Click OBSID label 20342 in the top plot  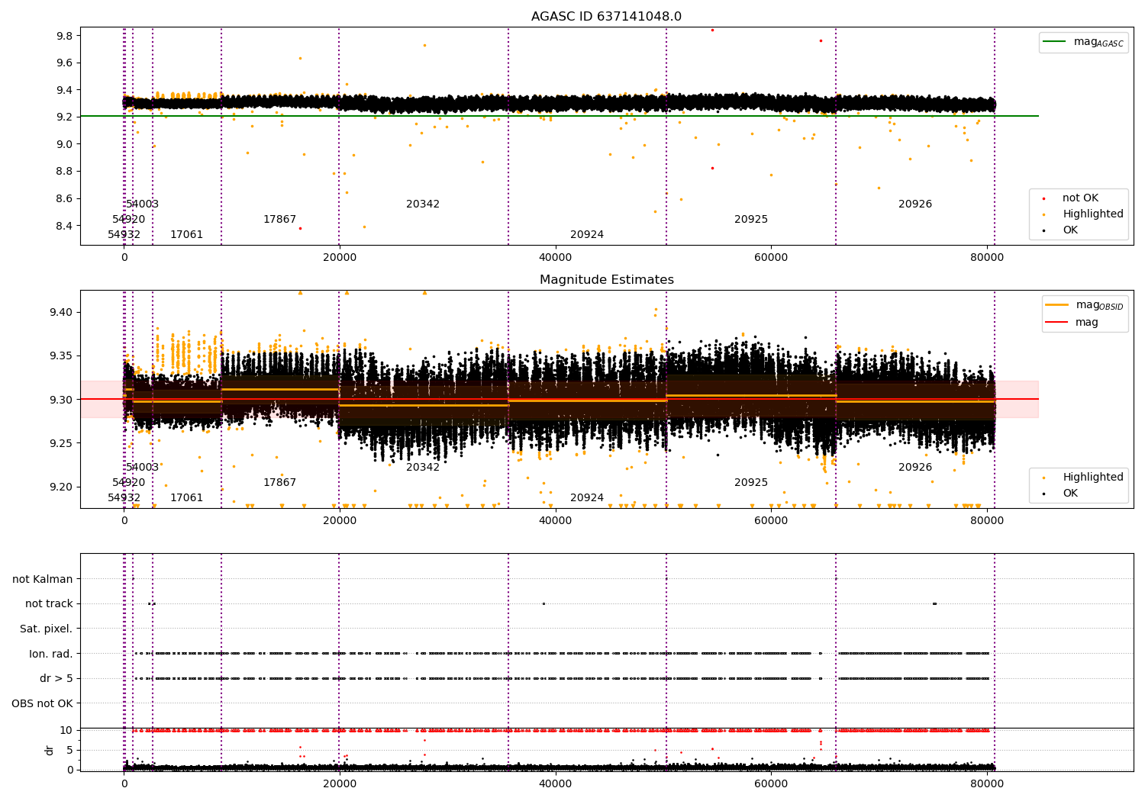422,204
